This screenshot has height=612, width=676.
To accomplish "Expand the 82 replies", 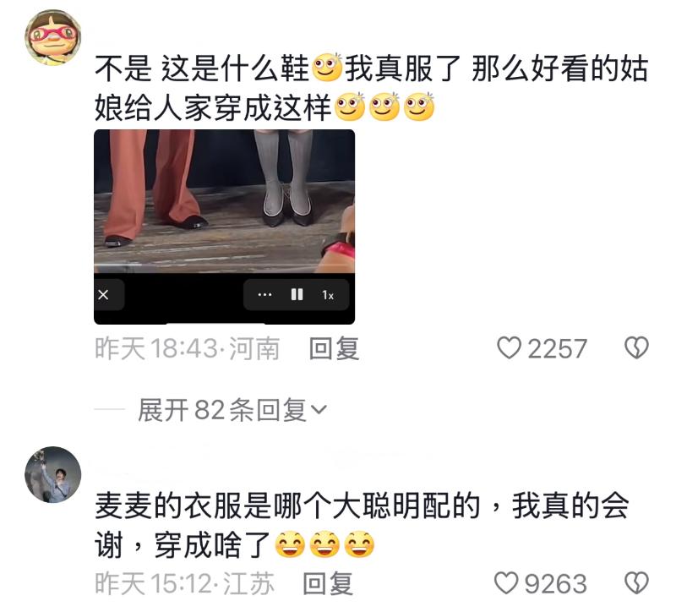I will pyautogui.click(x=232, y=410).
